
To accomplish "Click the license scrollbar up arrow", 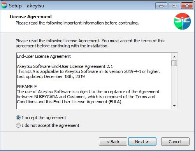I will coord(174,57).
